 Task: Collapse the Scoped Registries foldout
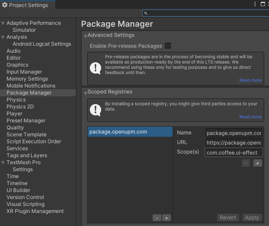85,93
